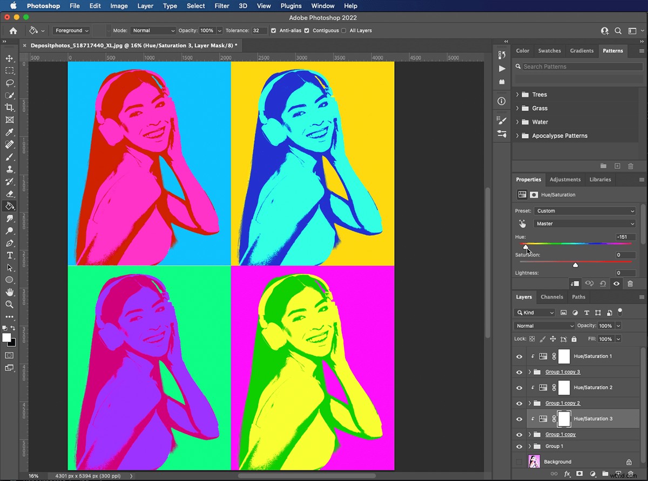Select the Eyedropper tool
648x481 pixels.
(x=9, y=133)
